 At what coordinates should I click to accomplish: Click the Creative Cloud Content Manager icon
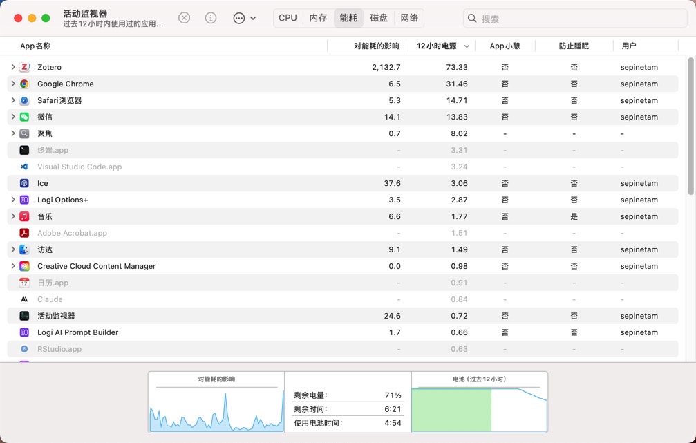point(24,266)
